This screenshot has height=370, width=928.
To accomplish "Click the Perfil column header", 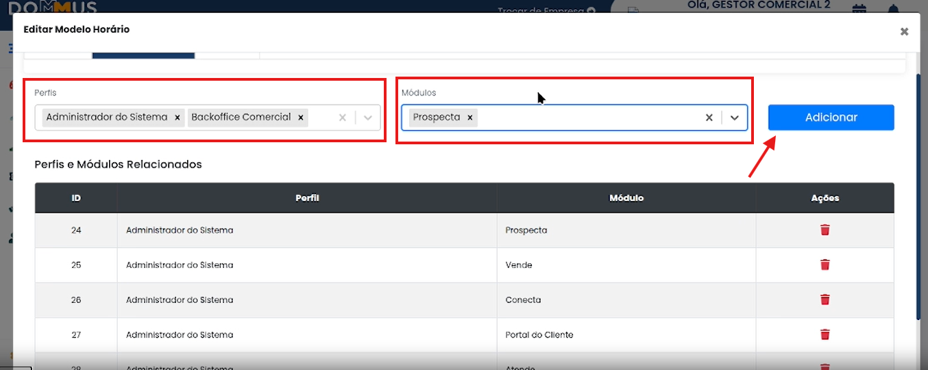I will click(x=307, y=198).
